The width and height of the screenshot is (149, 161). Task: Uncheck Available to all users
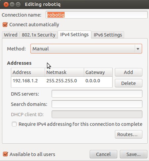pyautogui.click(x=5, y=154)
